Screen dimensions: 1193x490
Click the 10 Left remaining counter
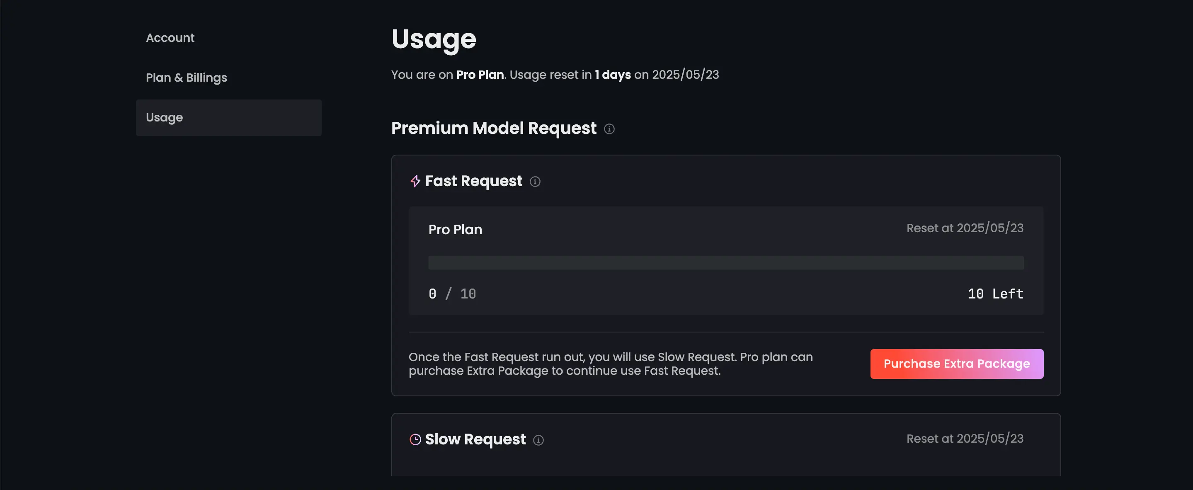click(996, 294)
